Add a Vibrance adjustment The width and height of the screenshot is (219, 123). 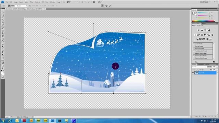tap(195, 35)
